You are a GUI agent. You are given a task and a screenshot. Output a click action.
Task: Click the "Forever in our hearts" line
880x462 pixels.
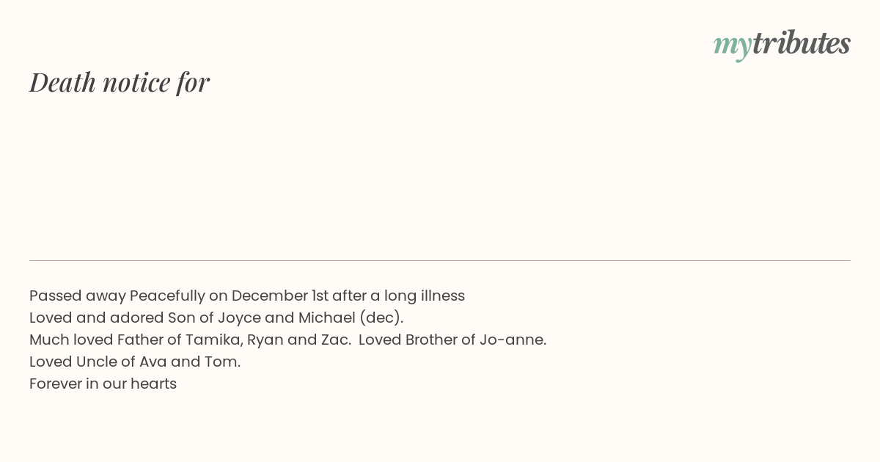coord(103,384)
